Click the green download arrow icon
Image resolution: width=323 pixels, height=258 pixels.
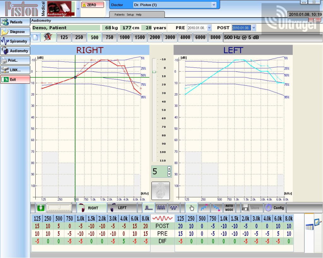click(40, 208)
